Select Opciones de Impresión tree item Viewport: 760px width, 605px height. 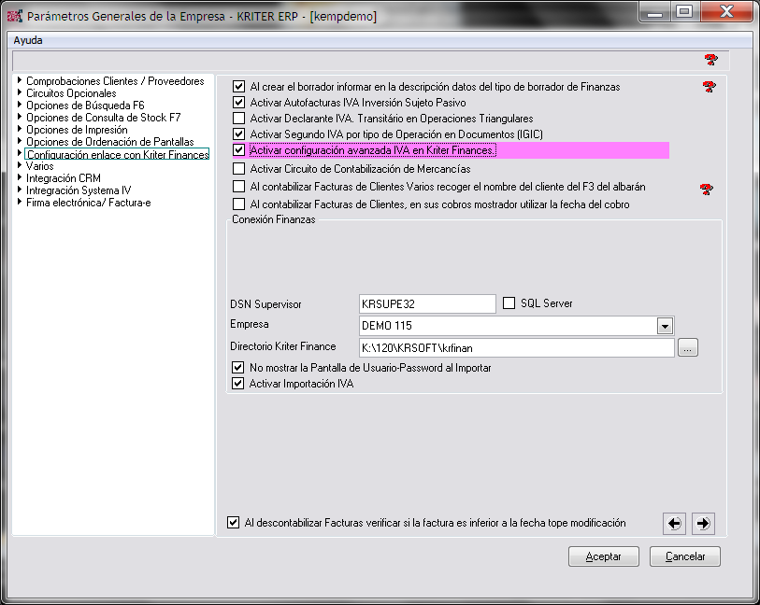click(77, 130)
